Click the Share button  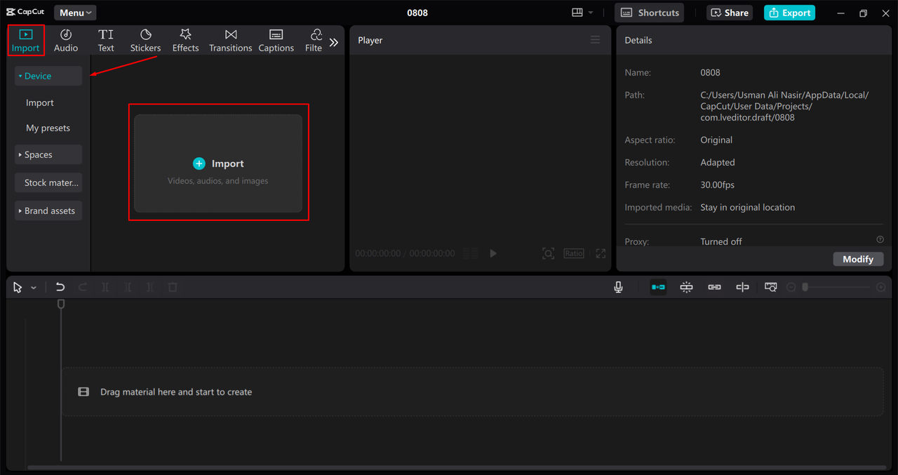coord(730,13)
